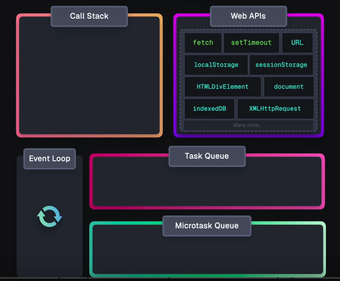Select the localStorage API tile
Viewport: 340px width, 281px height.
click(x=216, y=65)
